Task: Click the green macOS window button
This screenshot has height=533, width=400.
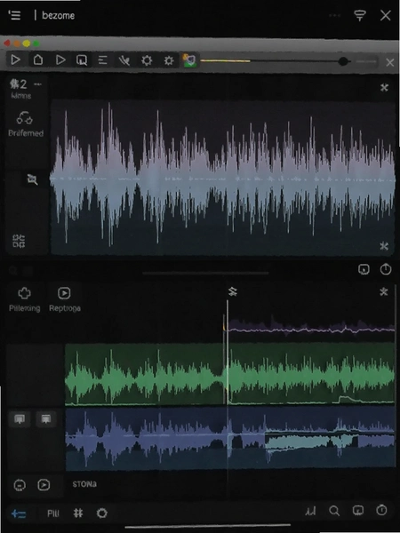Action: (x=36, y=44)
